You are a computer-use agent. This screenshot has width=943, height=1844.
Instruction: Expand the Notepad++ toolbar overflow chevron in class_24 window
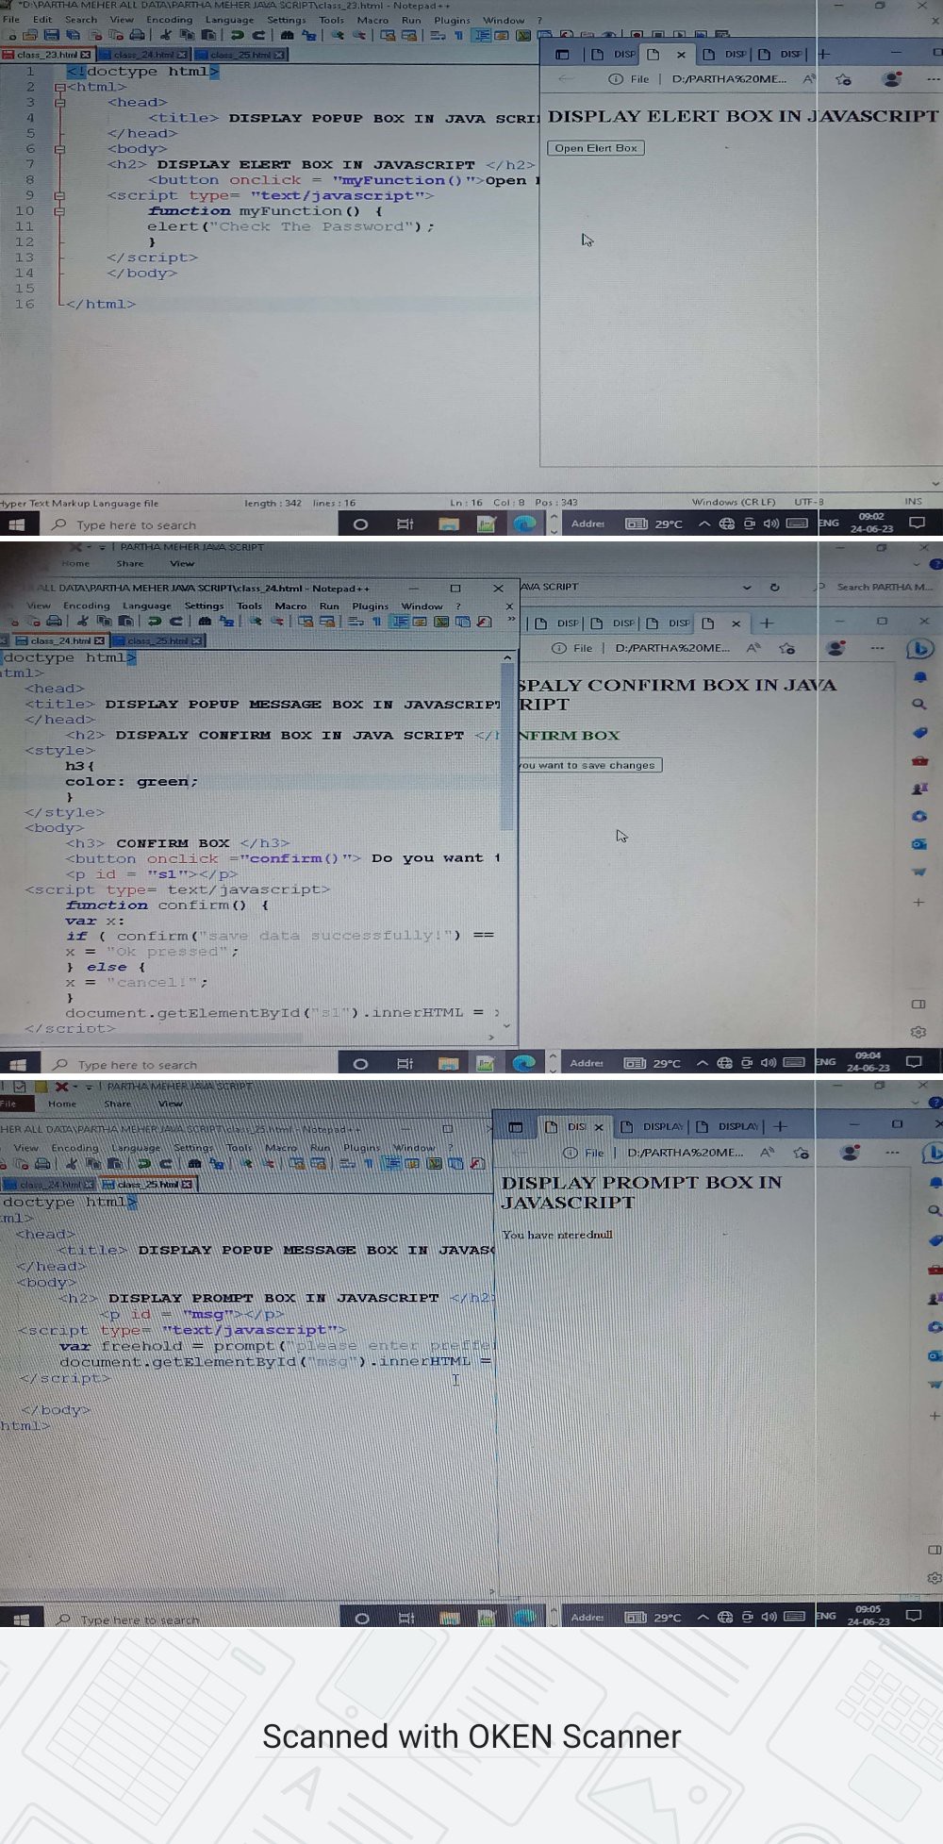511,621
